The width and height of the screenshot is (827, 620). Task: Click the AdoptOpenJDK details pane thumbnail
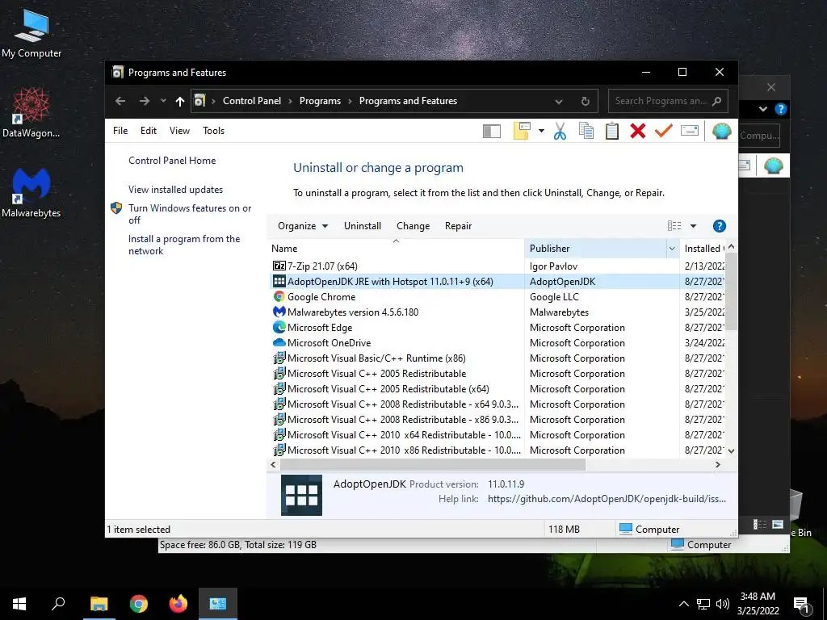click(301, 495)
